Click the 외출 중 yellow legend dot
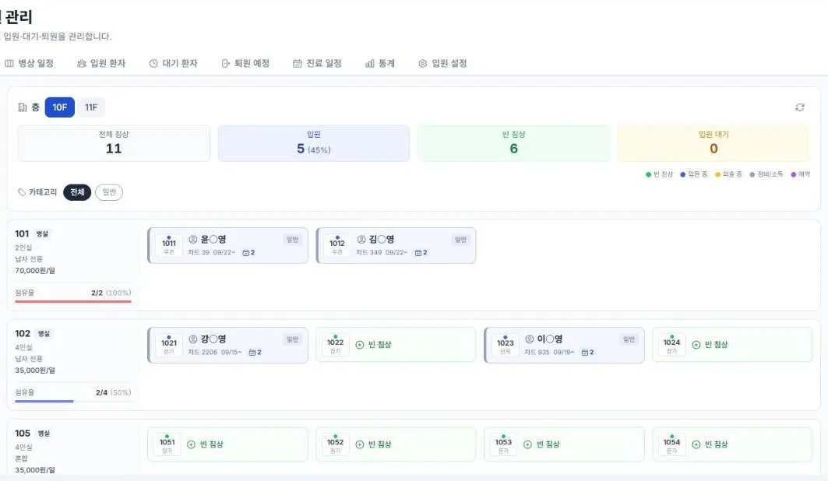The image size is (828, 481). (x=717, y=174)
